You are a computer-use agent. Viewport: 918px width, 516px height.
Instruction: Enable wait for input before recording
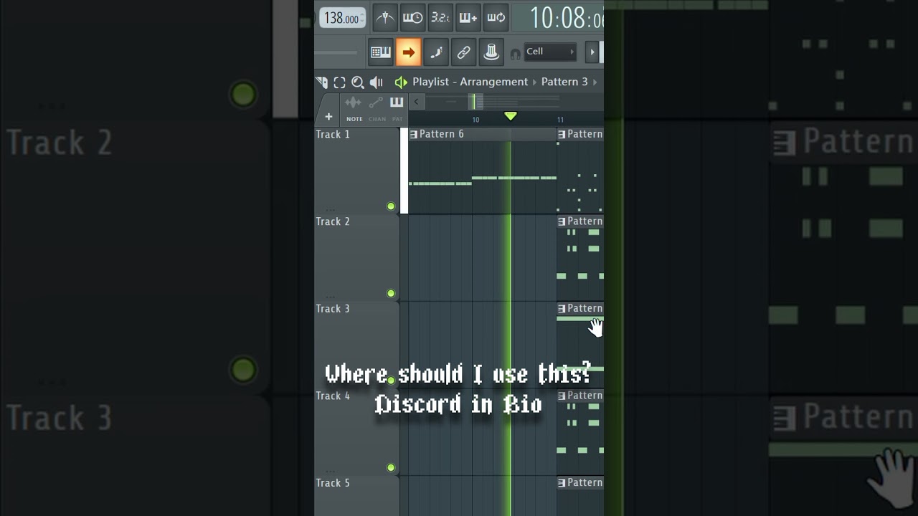click(x=412, y=18)
